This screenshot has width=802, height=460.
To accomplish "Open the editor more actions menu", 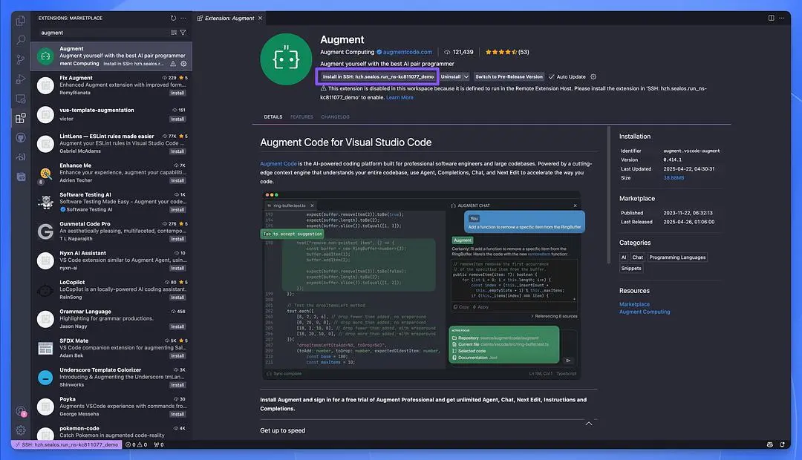I will tap(781, 18).
